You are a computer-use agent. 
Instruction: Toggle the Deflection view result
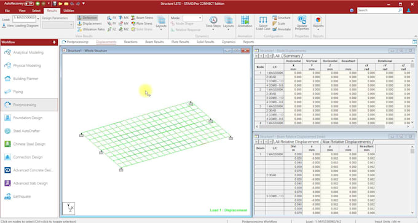(x=87, y=18)
